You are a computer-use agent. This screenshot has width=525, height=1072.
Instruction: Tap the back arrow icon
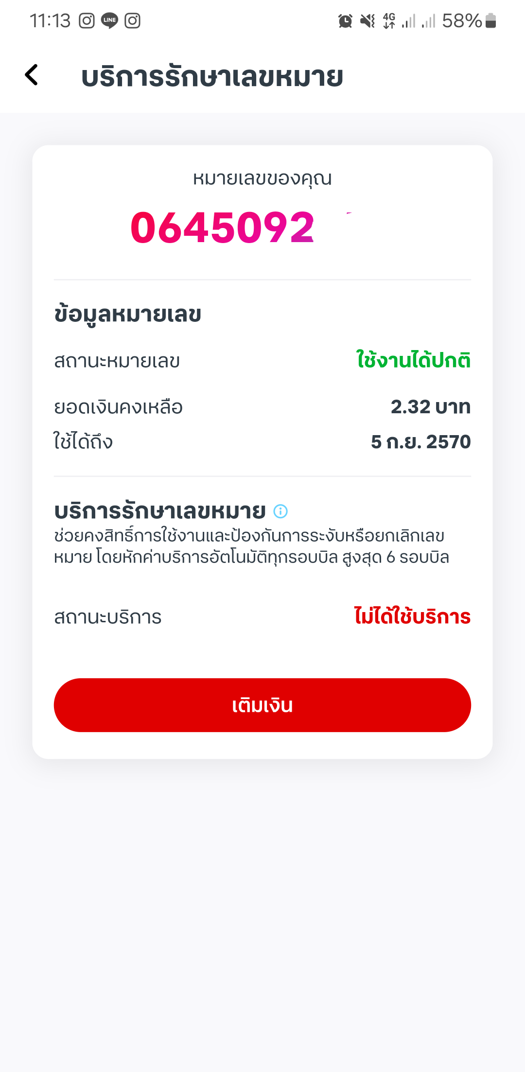point(32,75)
